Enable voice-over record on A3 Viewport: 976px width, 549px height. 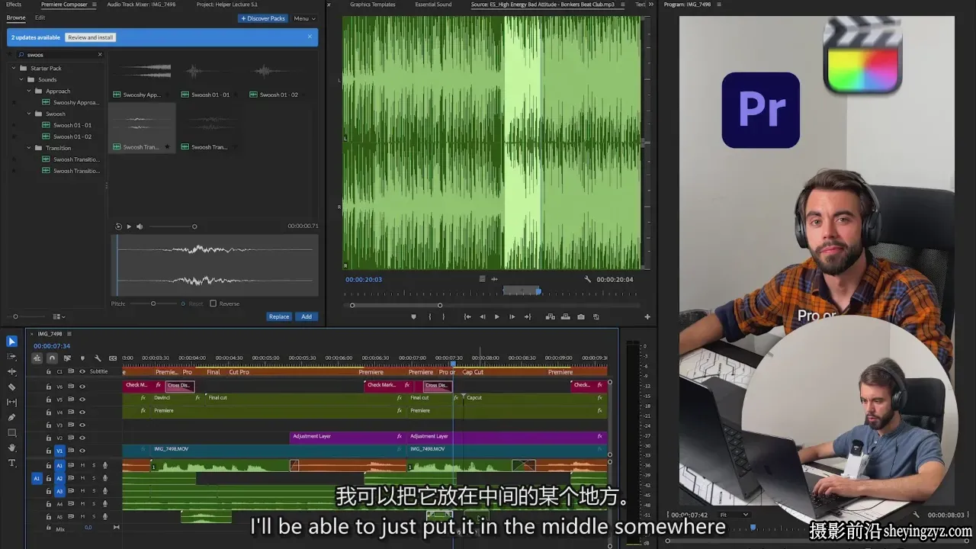(105, 491)
